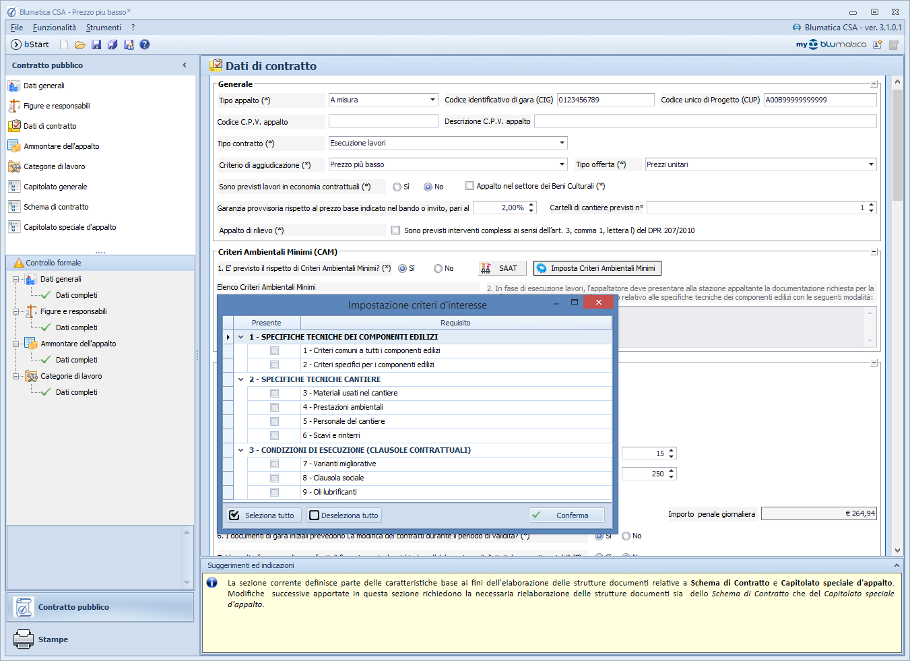The width and height of the screenshot is (910, 661).
Task: Open Dati generali in the sidebar
Action: (x=44, y=86)
